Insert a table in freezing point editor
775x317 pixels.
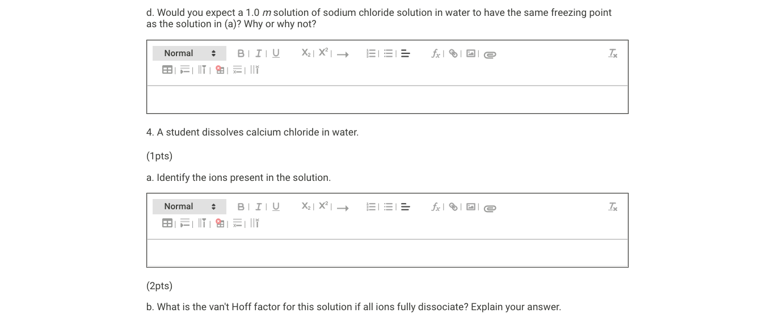pyautogui.click(x=167, y=70)
